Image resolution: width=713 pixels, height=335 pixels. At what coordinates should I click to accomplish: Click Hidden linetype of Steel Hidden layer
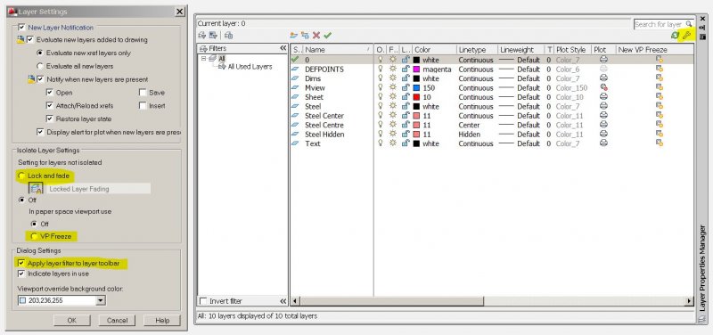pos(470,135)
